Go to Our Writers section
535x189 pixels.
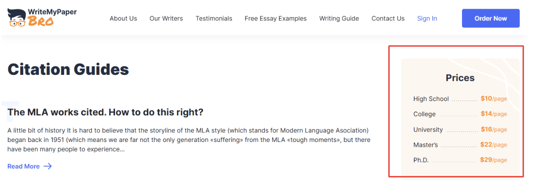166,18
